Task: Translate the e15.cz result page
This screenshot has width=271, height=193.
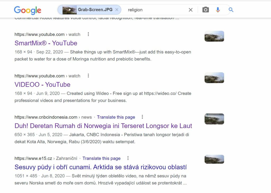Action: coord(101,158)
